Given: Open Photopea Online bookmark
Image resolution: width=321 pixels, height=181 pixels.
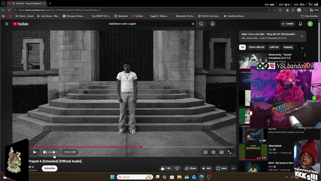Looking at the screenshot, I should [73, 16].
